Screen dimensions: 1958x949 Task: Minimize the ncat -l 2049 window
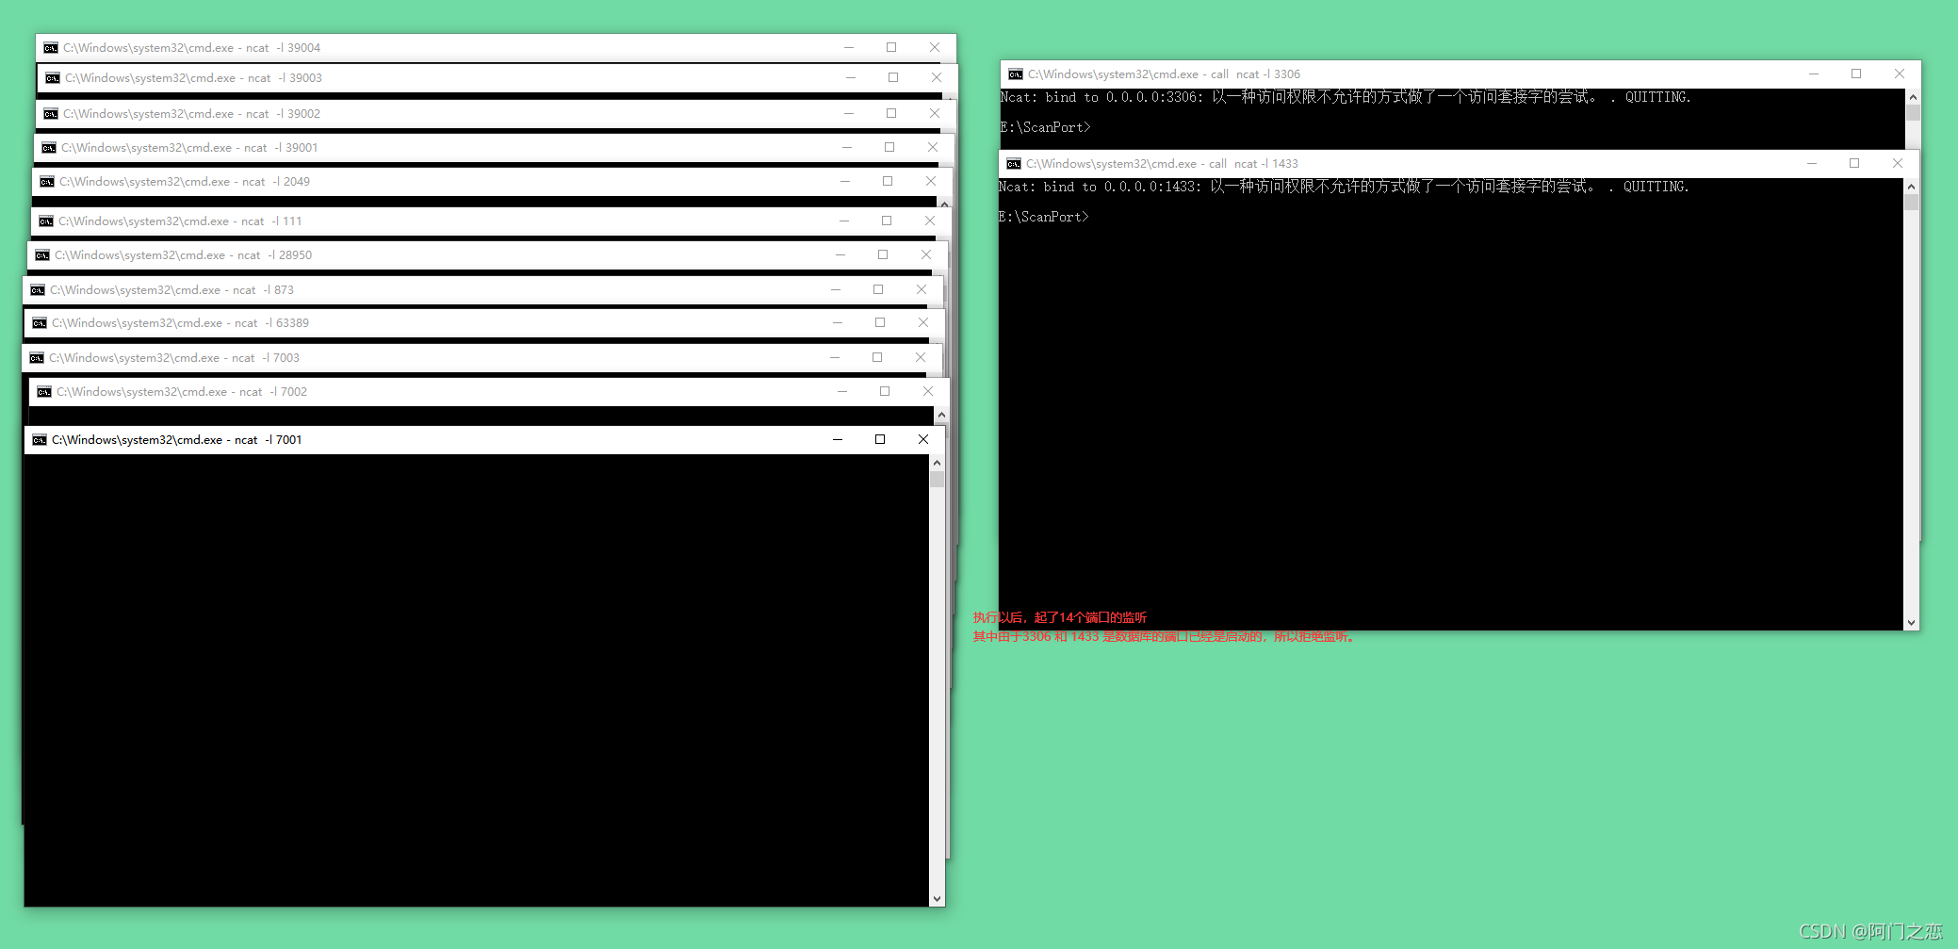(x=845, y=181)
